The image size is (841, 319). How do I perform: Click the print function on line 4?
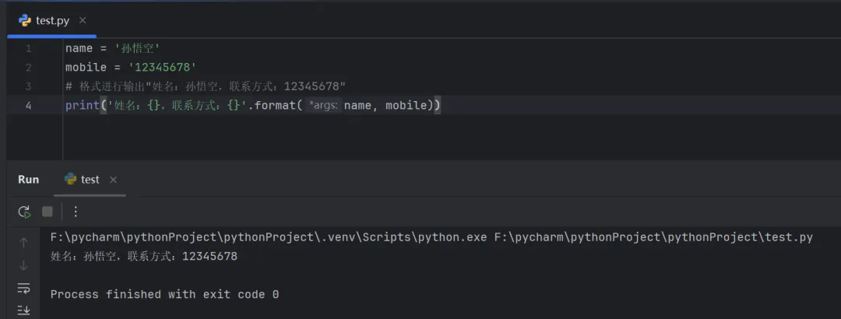tap(81, 106)
